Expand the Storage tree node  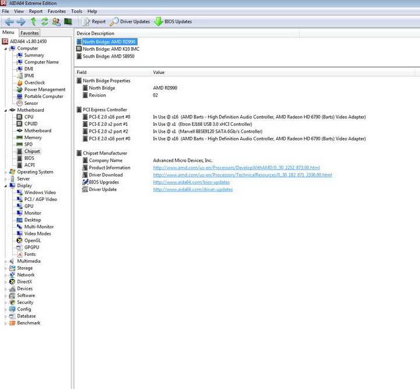5,268
